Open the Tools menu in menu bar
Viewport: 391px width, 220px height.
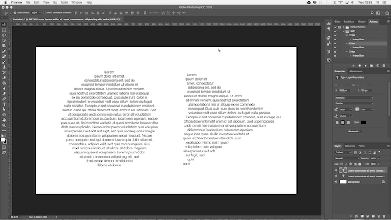pyautogui.click(x=64, y=2)
